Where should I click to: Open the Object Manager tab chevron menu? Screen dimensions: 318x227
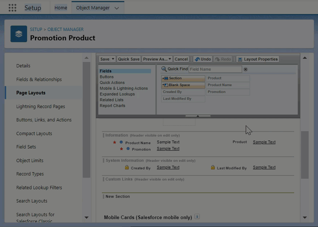click(x=116, y=8)
